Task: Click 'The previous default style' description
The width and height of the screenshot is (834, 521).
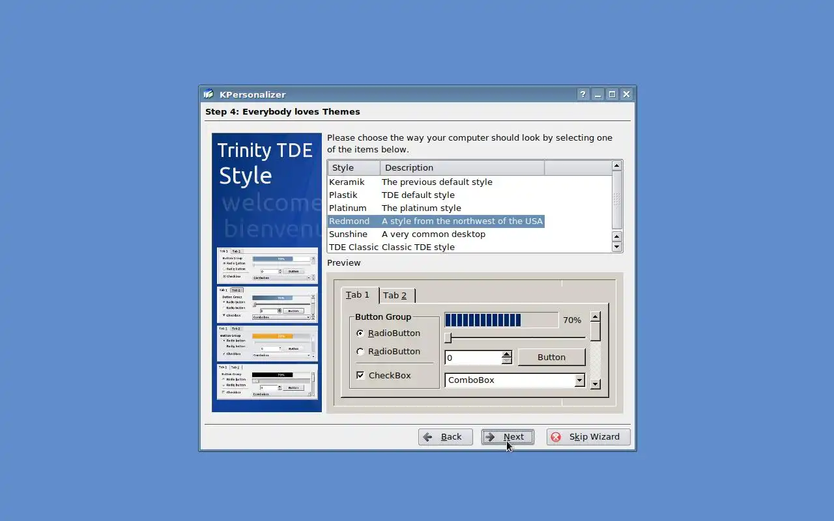Action: [437, 182]
